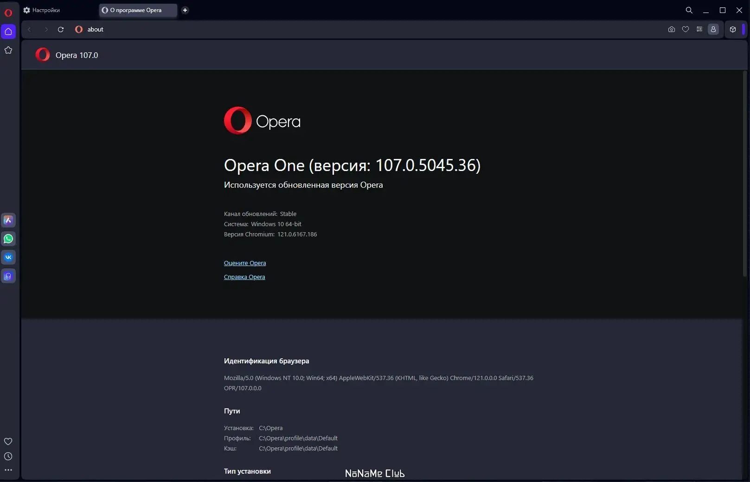Screen dimensions: 750x482
Task: Select the О программе Opera tab
Action: click(x=138, y=10)
